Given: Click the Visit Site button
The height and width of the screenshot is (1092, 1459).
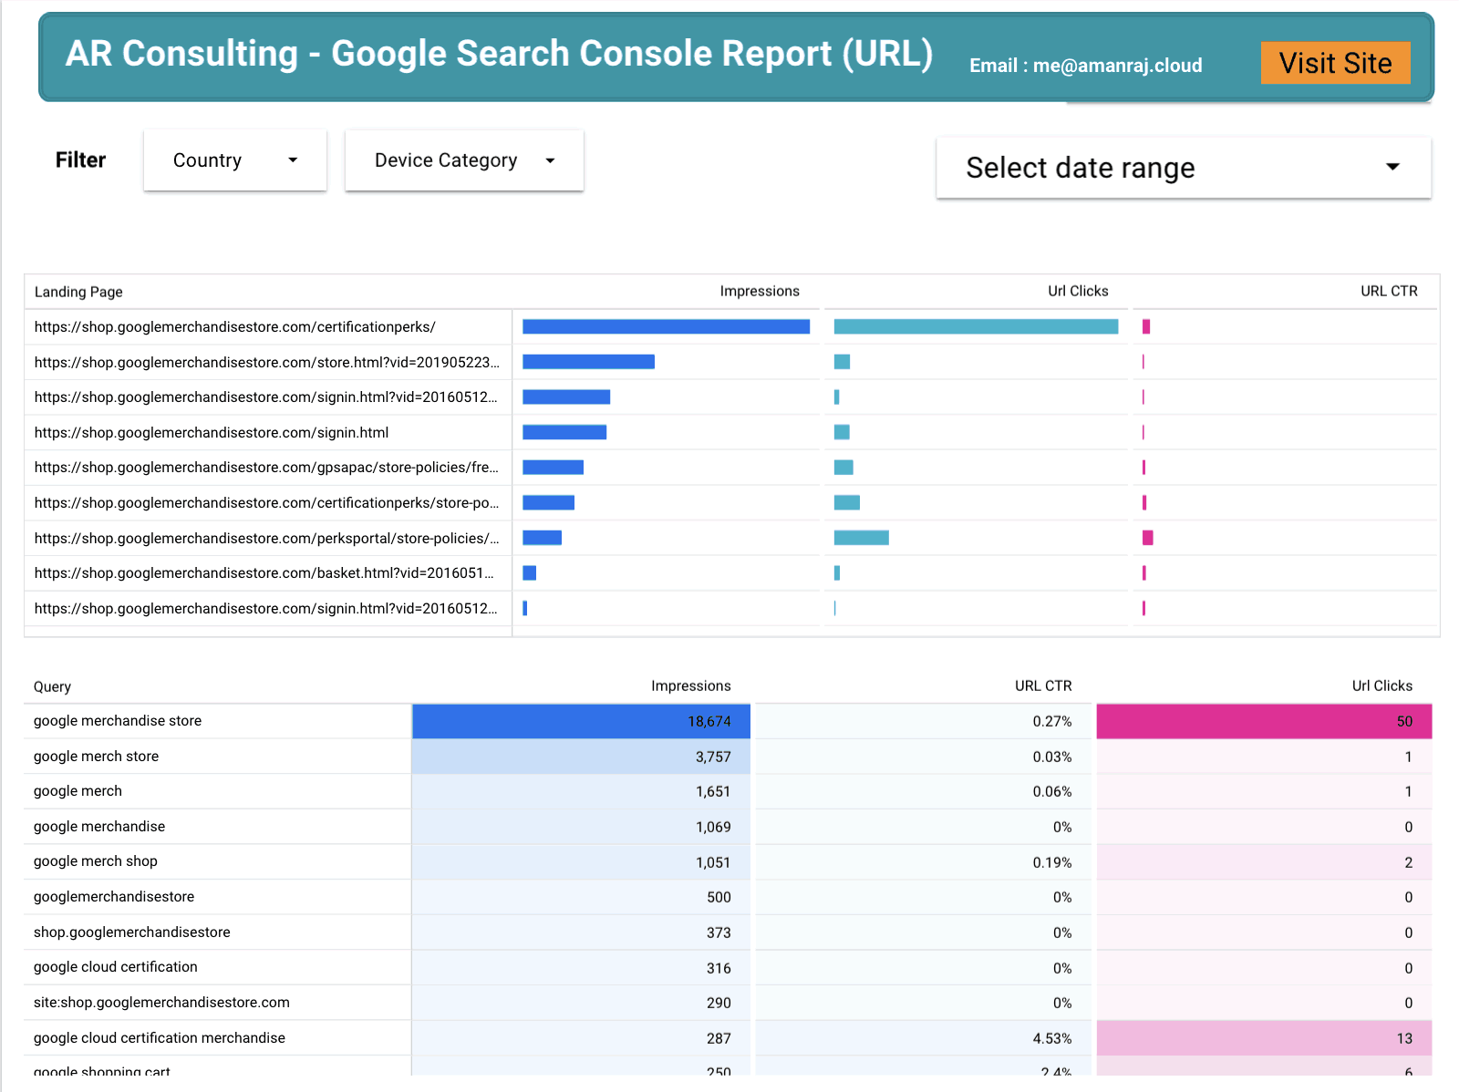Looking at the screenshot, I should [x=1335, y=63].
